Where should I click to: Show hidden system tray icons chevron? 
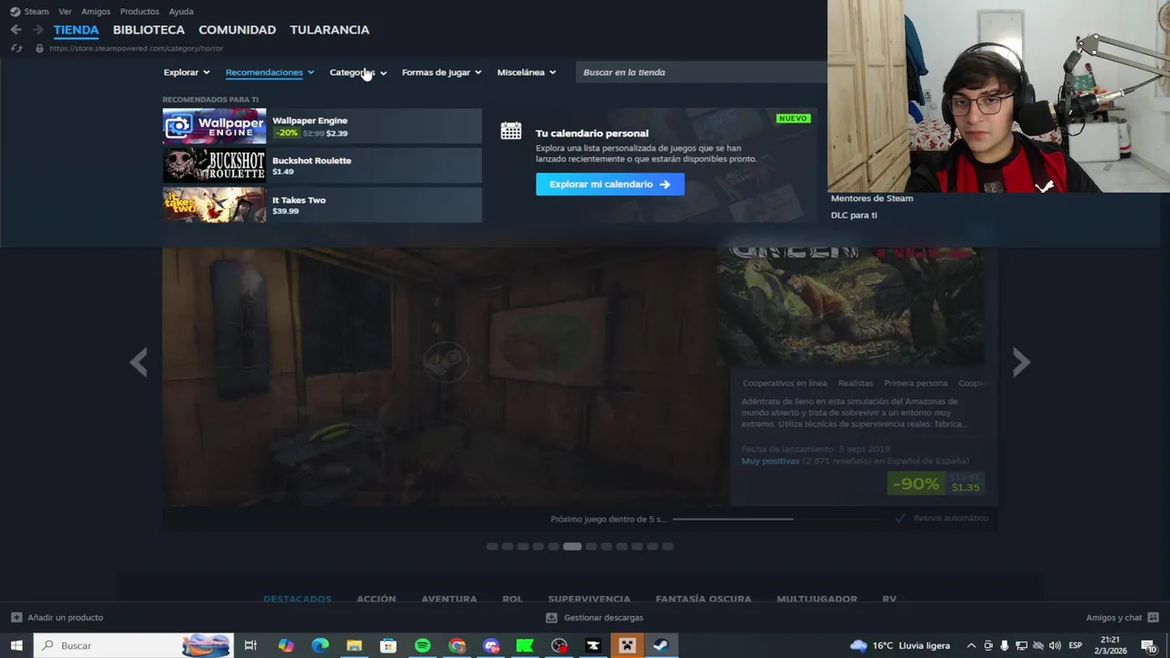971,645
